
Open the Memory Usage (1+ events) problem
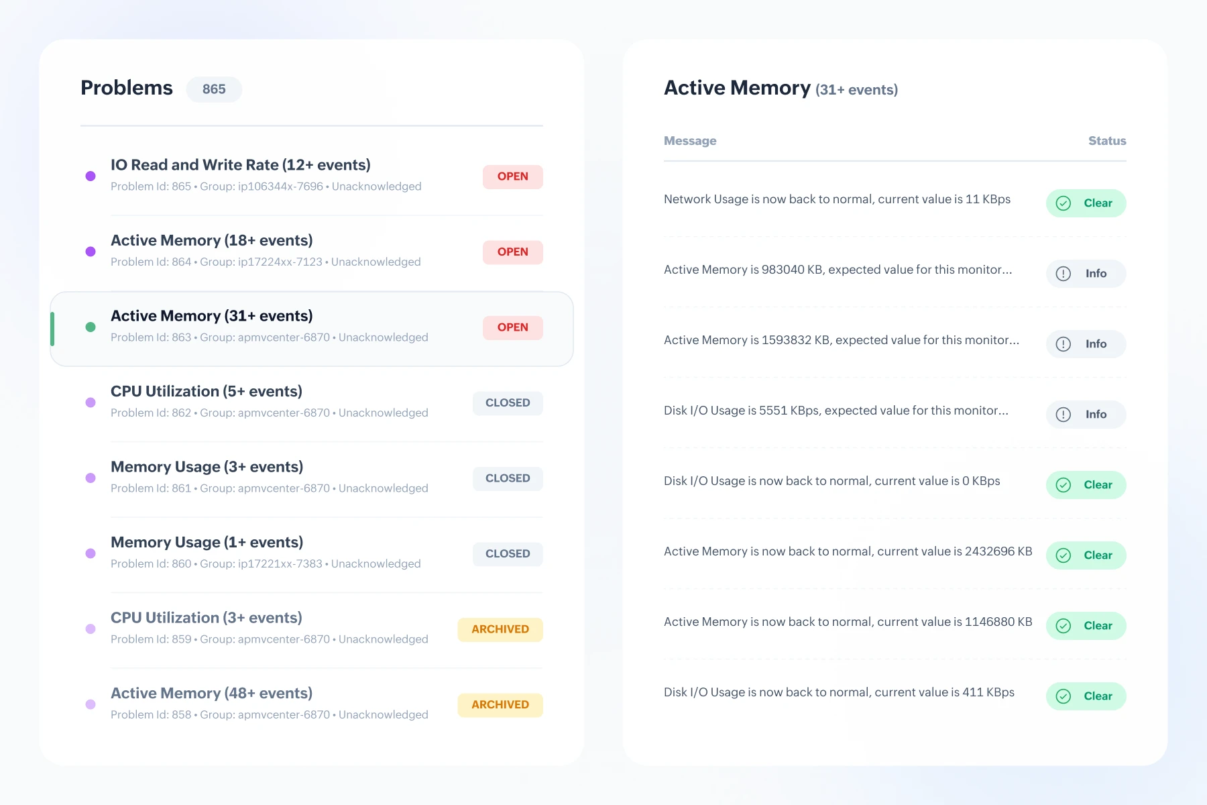click(x=207, y=542)
